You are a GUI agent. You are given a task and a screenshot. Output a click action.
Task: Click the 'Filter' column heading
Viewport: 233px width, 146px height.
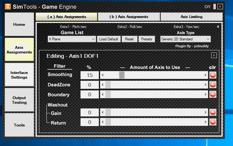(x=60, y=66)
